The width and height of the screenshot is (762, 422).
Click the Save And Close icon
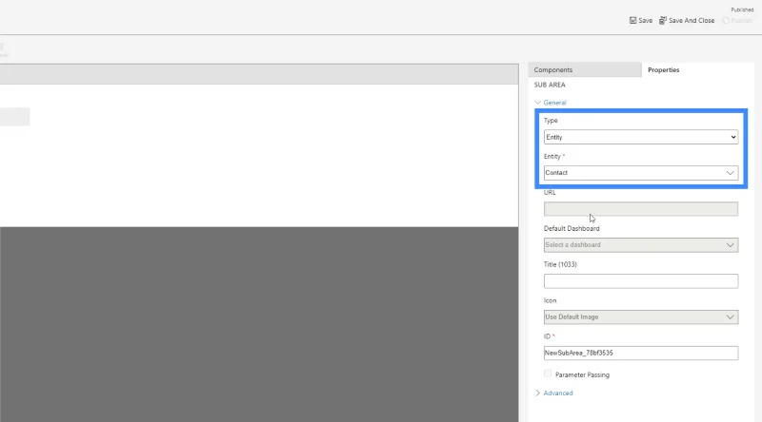click(x=662, y=20)
